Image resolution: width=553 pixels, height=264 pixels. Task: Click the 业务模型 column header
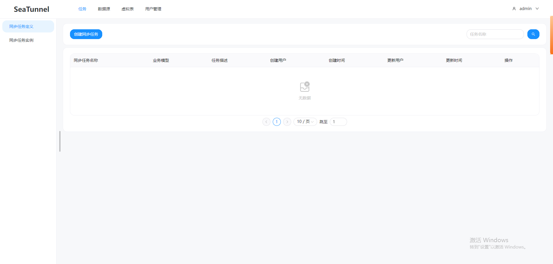[161, 60]
